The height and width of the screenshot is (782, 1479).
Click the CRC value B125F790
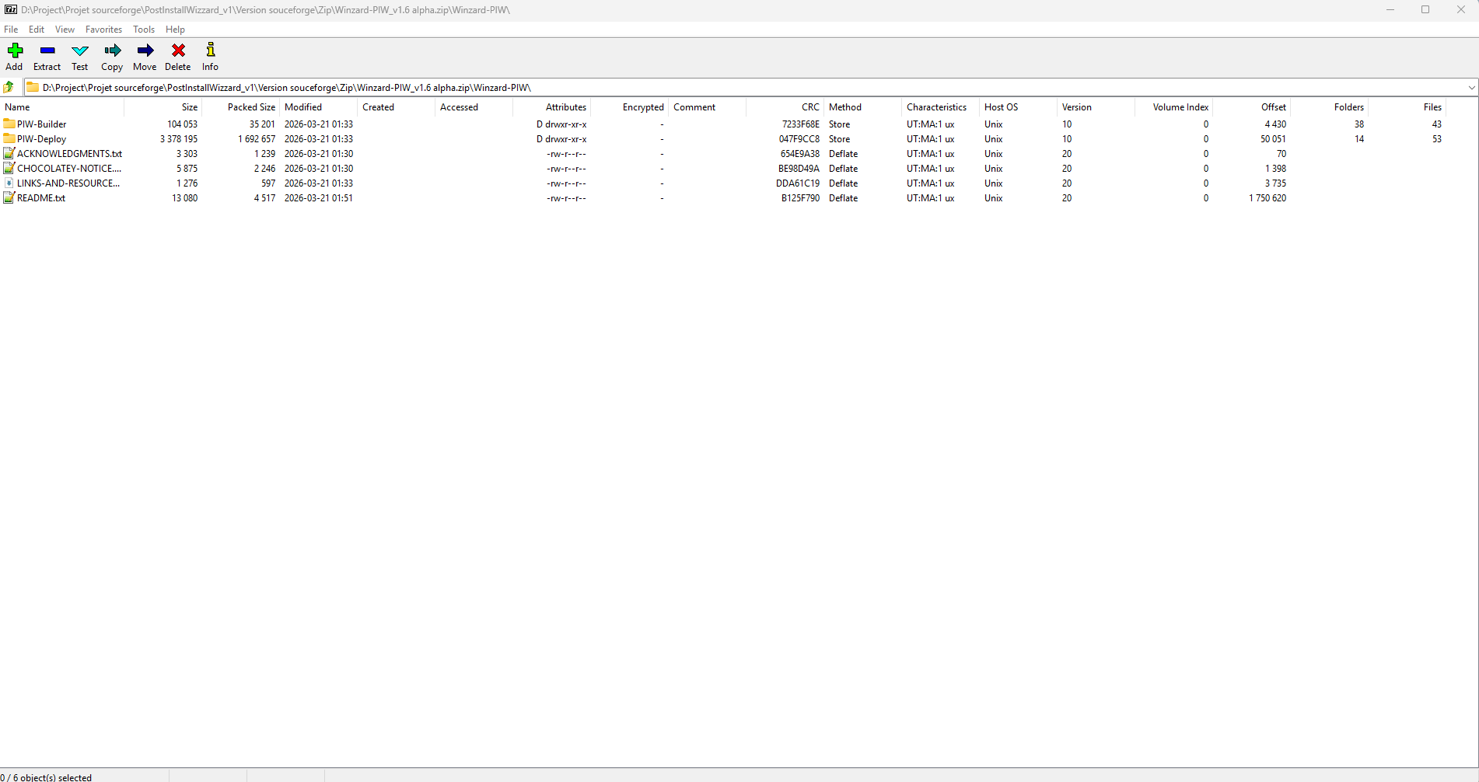pyautogui.click(x=801, y=198)
